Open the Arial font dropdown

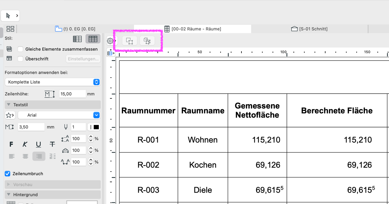pos(59,115)
